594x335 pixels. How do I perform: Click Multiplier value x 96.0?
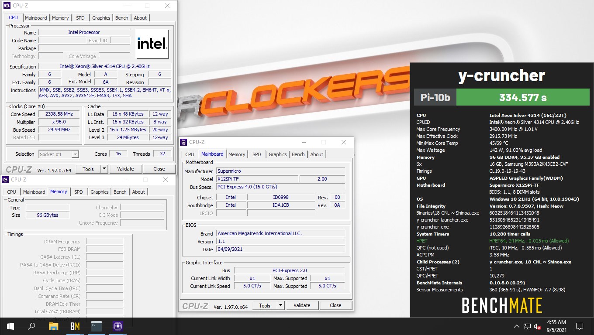pos(59,122)
